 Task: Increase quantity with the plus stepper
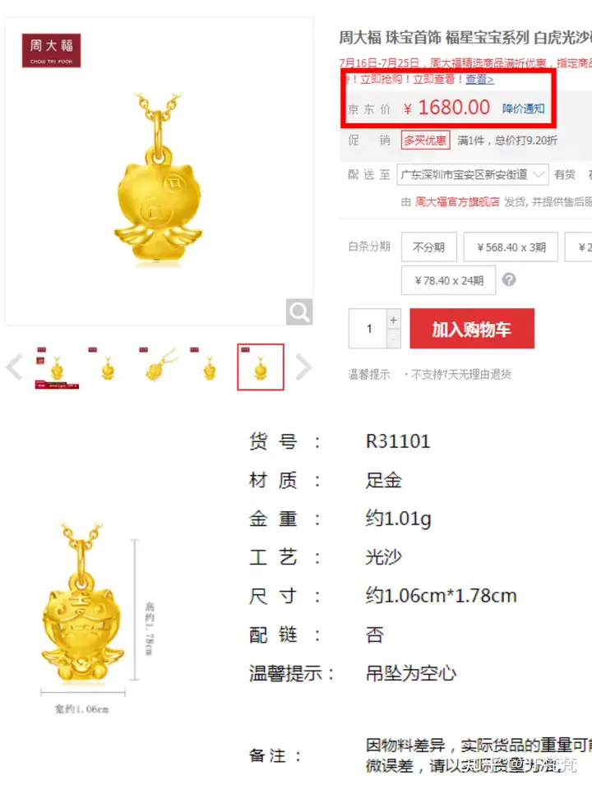point(394,320)
